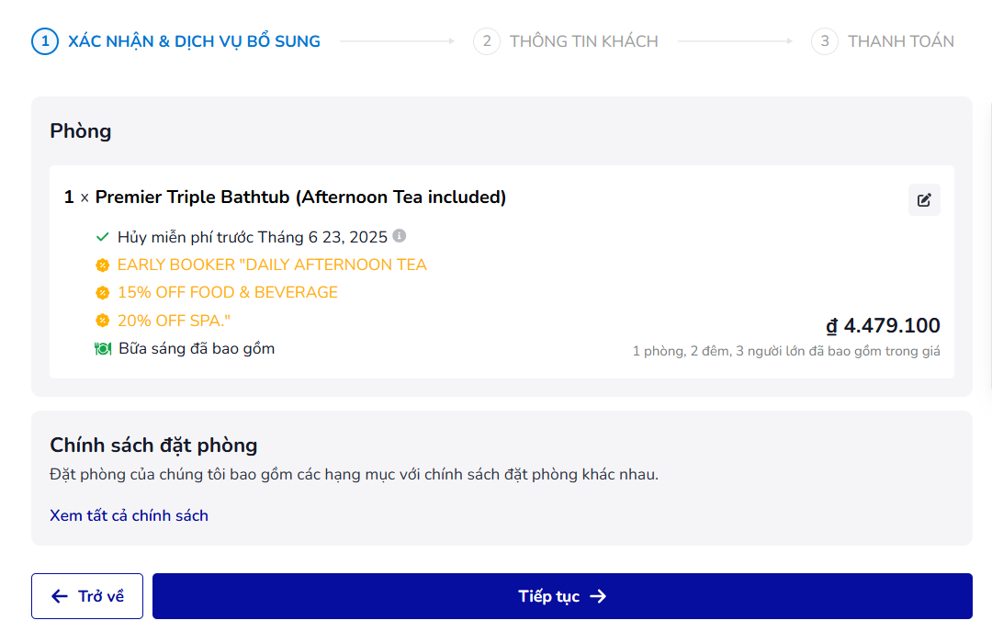
Task: Click the step 1 circle number icon
Action: [45, 41]
